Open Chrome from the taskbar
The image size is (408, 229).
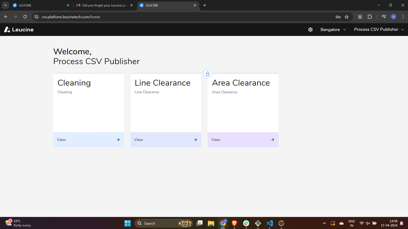click(223, 223)
